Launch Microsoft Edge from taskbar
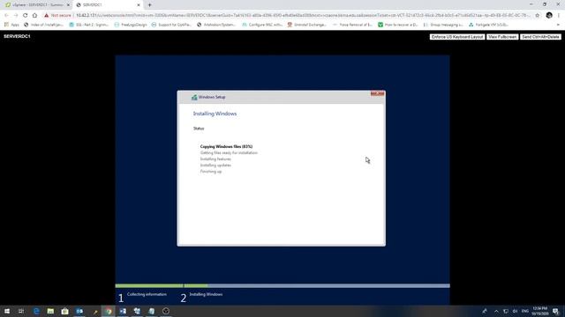 36,311
